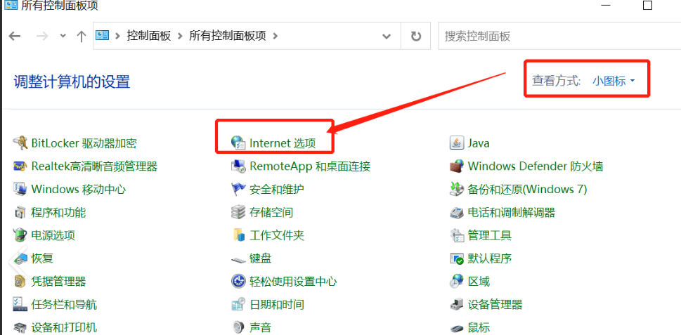Screen dimensions: 681x335
Task: Click the 设备和打印机 printer icon
Action: [x=20, y=327]
